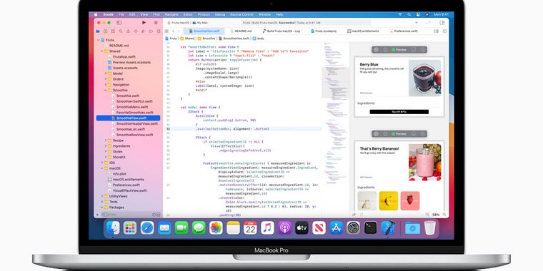Click the Buy with Apple Pay button
The image size is (543, 271).
[399, 112]
